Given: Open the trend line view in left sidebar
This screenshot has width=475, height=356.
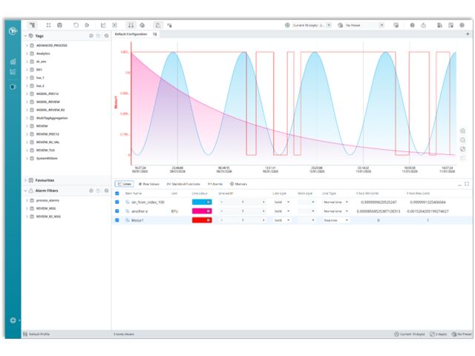Looking at the screenshot, I should pyautogui.click(x=13, y=72).
